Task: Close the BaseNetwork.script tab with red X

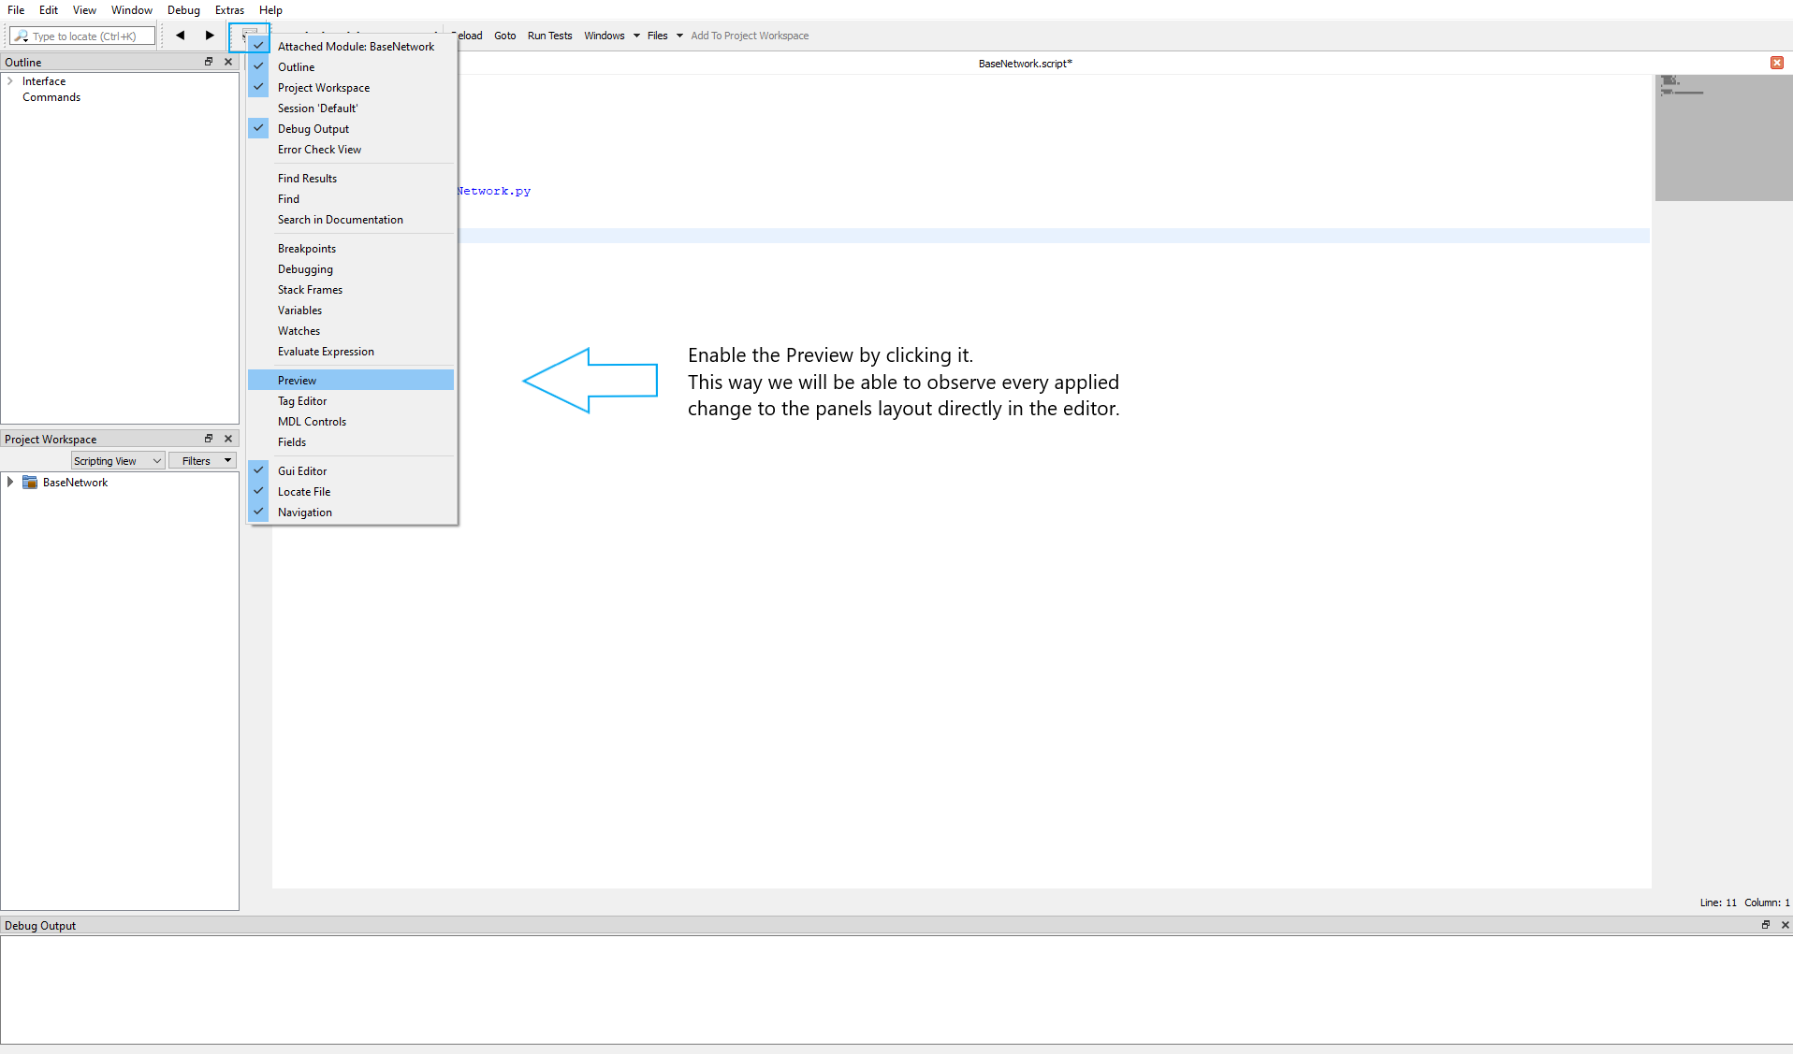Action: tap(1776, 63)
